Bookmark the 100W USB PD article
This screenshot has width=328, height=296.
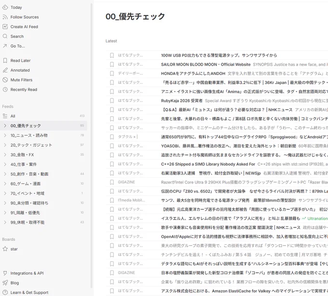pyautogui.click(x=112, y=55)
